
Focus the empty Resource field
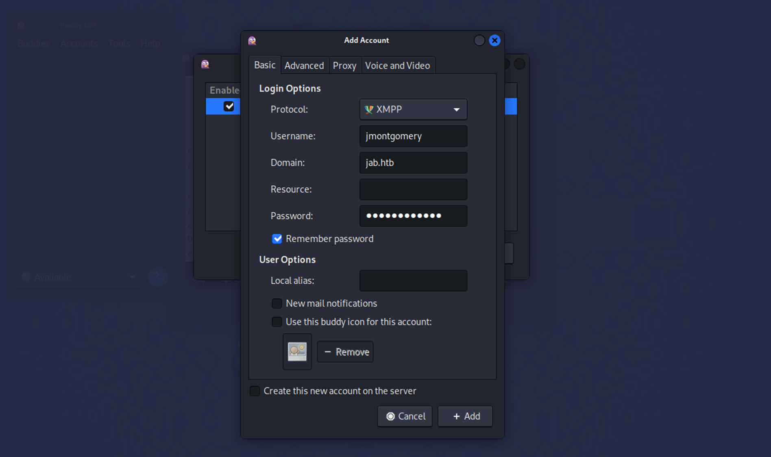pos(413,189)
